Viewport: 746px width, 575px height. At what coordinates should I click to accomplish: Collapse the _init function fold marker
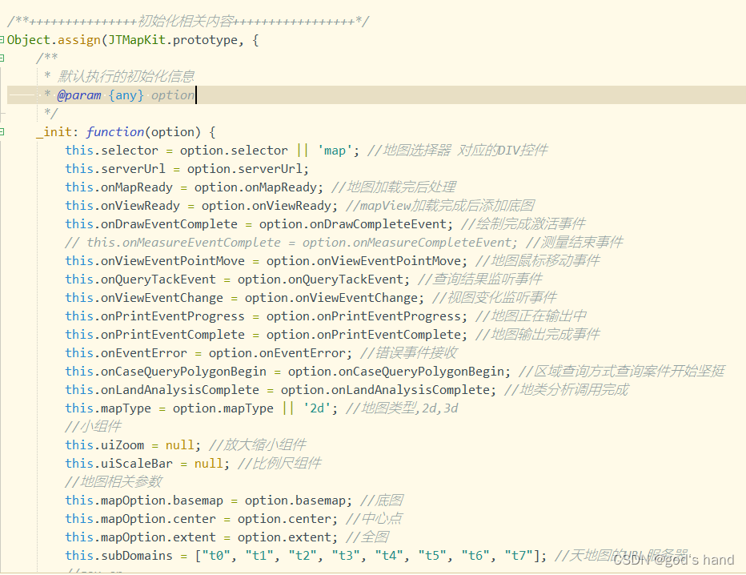2,131
